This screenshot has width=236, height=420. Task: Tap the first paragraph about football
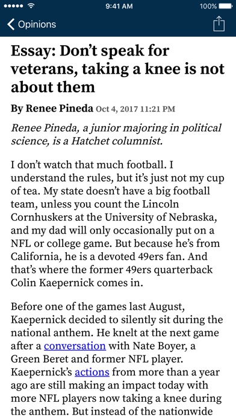[117, 224]
